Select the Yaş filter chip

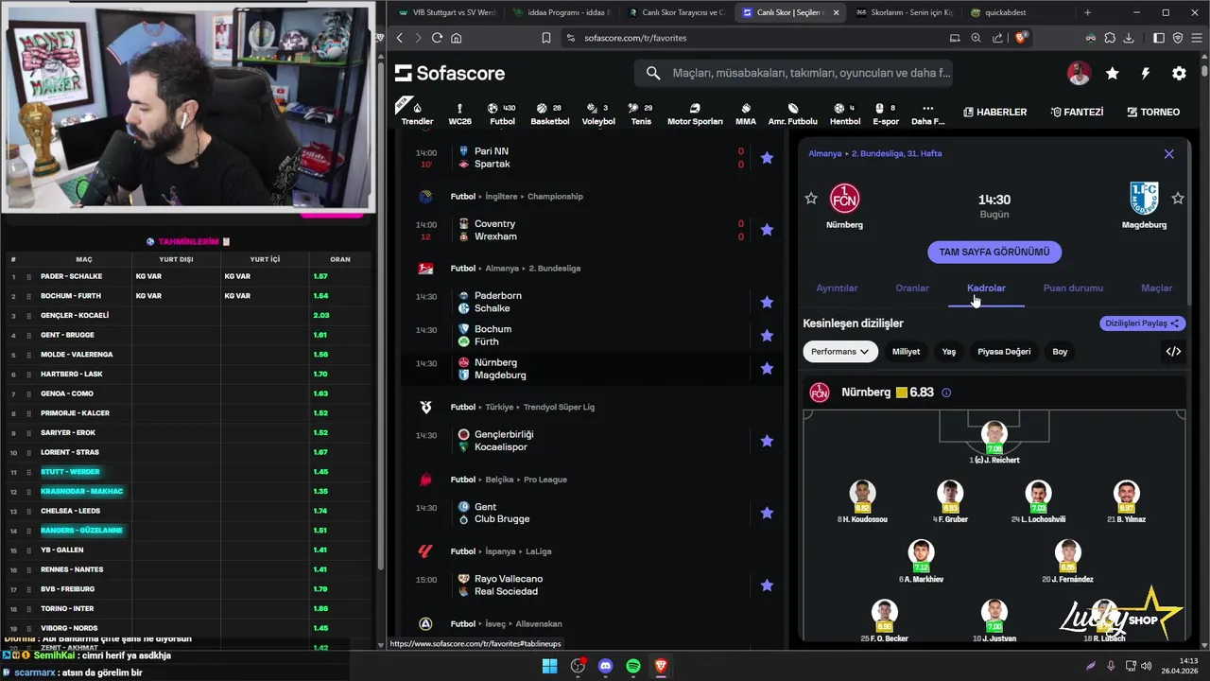point(948,351)
